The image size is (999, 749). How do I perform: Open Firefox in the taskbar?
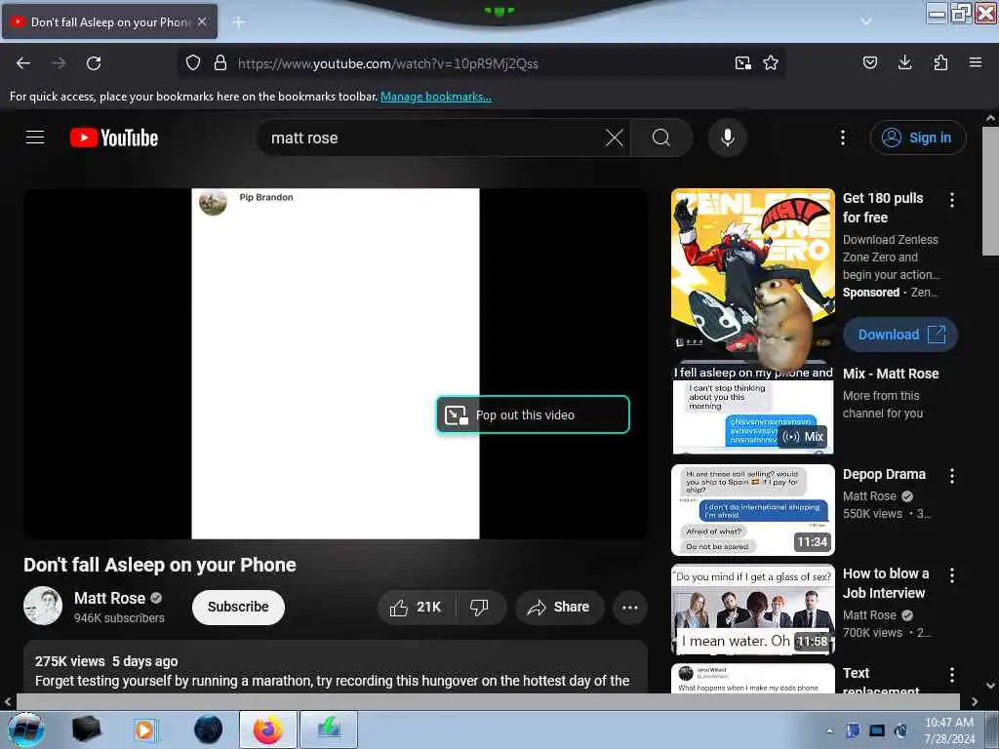(267, 729)
